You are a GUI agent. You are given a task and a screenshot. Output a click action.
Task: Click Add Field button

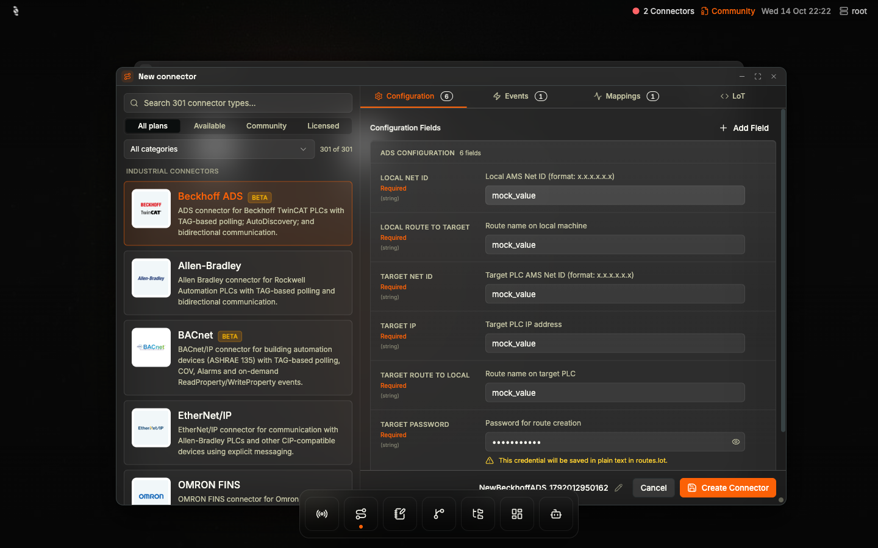coord(744,128)
